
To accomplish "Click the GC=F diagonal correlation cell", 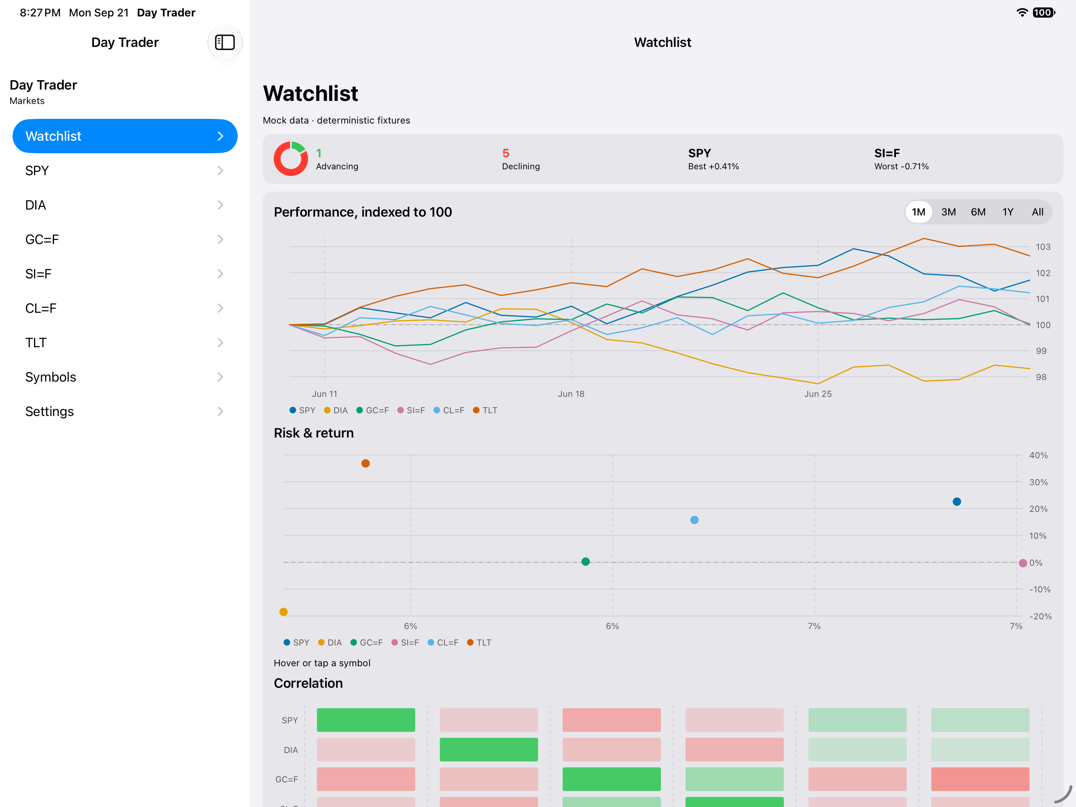I will pyautogui.click(x=612, y=779).
